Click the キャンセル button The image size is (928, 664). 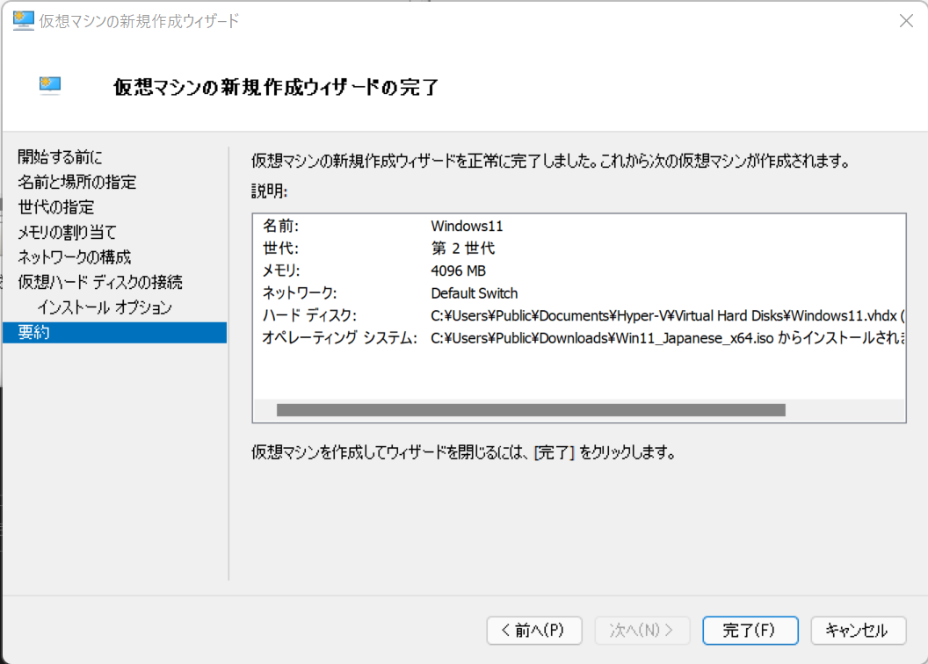(858, 630)
